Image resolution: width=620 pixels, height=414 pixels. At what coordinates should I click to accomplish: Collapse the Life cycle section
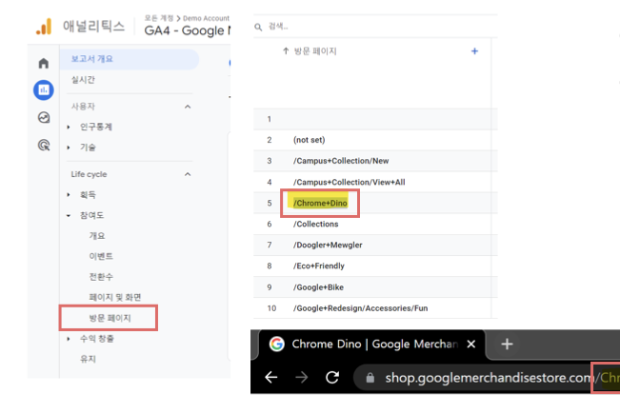point(188,174)
